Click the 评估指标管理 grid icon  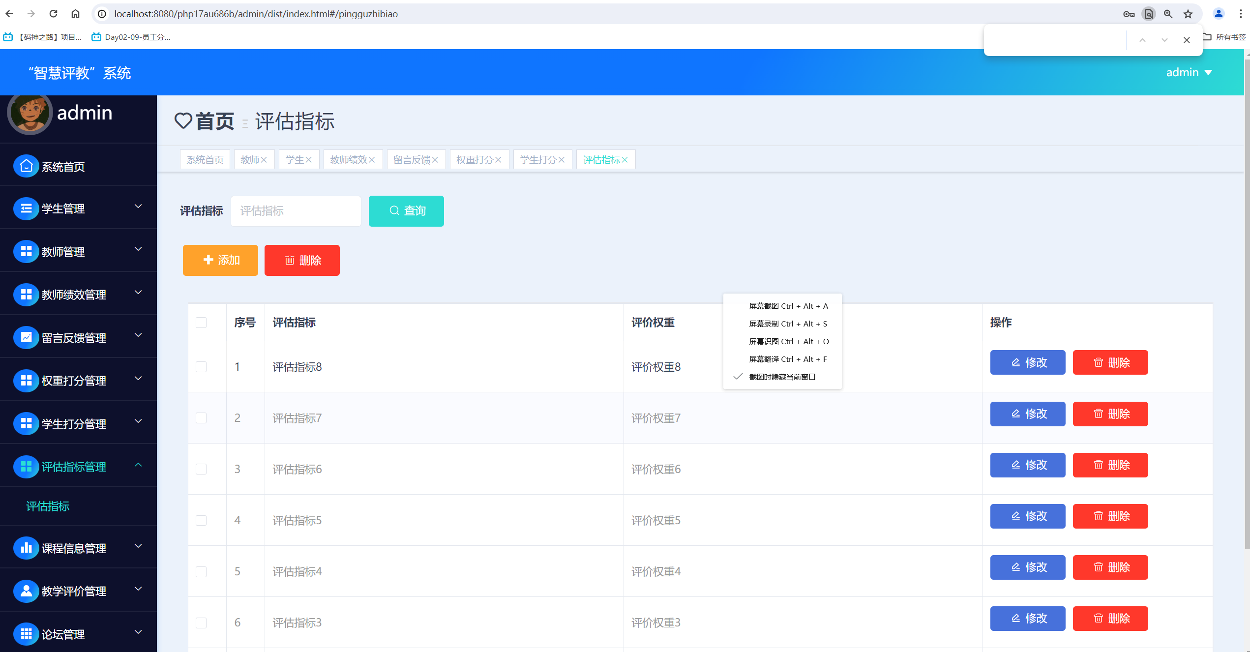pos(26,467)
